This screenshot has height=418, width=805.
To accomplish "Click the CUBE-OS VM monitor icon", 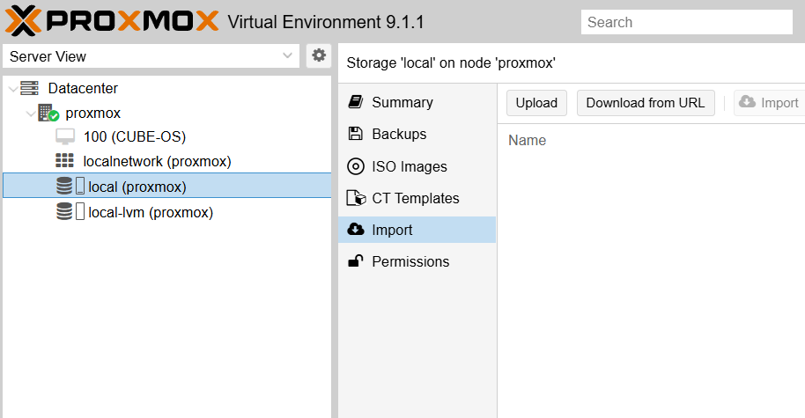I will [64, 137].
